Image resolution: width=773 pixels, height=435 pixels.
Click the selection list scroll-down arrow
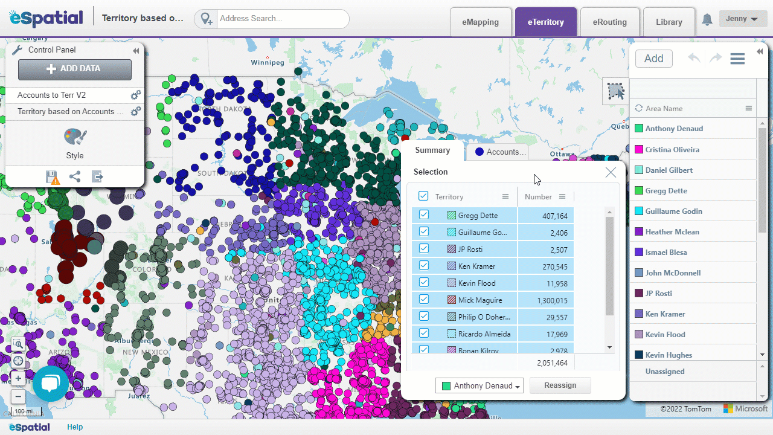coord(609,347)
